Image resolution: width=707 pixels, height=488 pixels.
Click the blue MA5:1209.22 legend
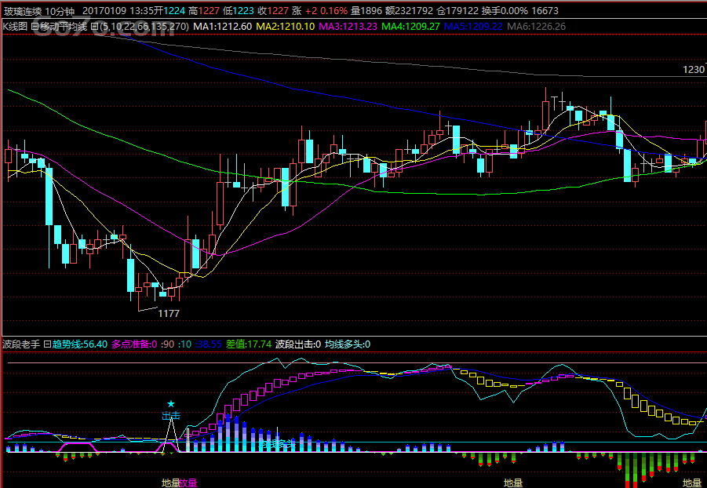coord(473,27)
